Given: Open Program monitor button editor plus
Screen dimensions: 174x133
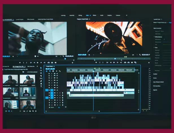Looking at the screenshot, I should tap(149, 63).
